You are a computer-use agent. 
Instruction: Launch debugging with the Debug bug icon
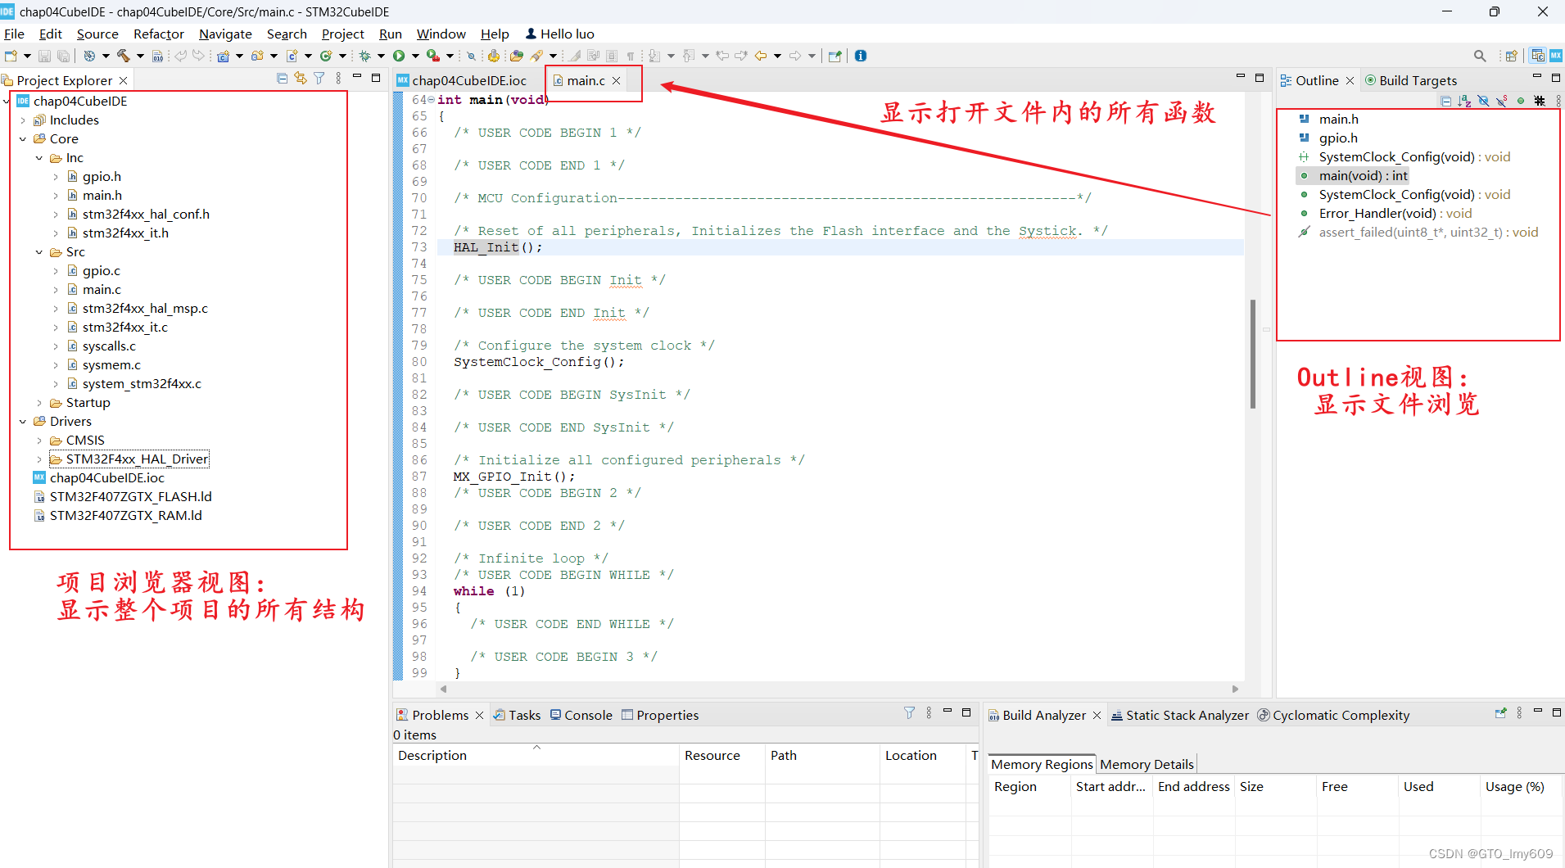364,56
